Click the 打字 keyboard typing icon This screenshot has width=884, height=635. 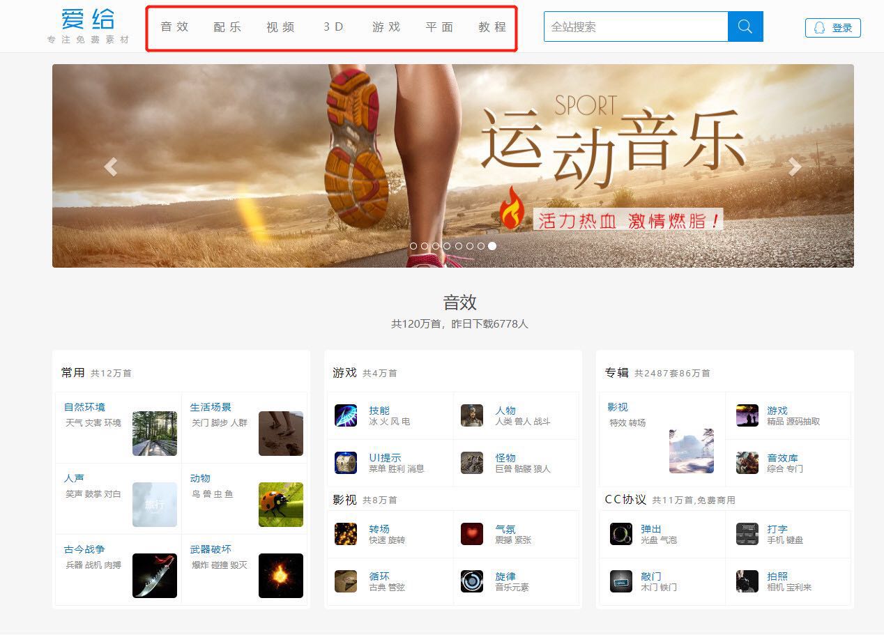[747, 534]
